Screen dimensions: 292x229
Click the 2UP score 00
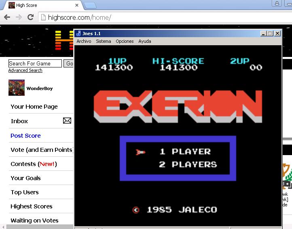tap(256, 67)
